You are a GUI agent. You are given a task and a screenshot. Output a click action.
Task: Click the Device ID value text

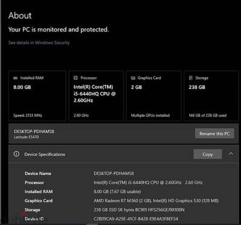136,219
